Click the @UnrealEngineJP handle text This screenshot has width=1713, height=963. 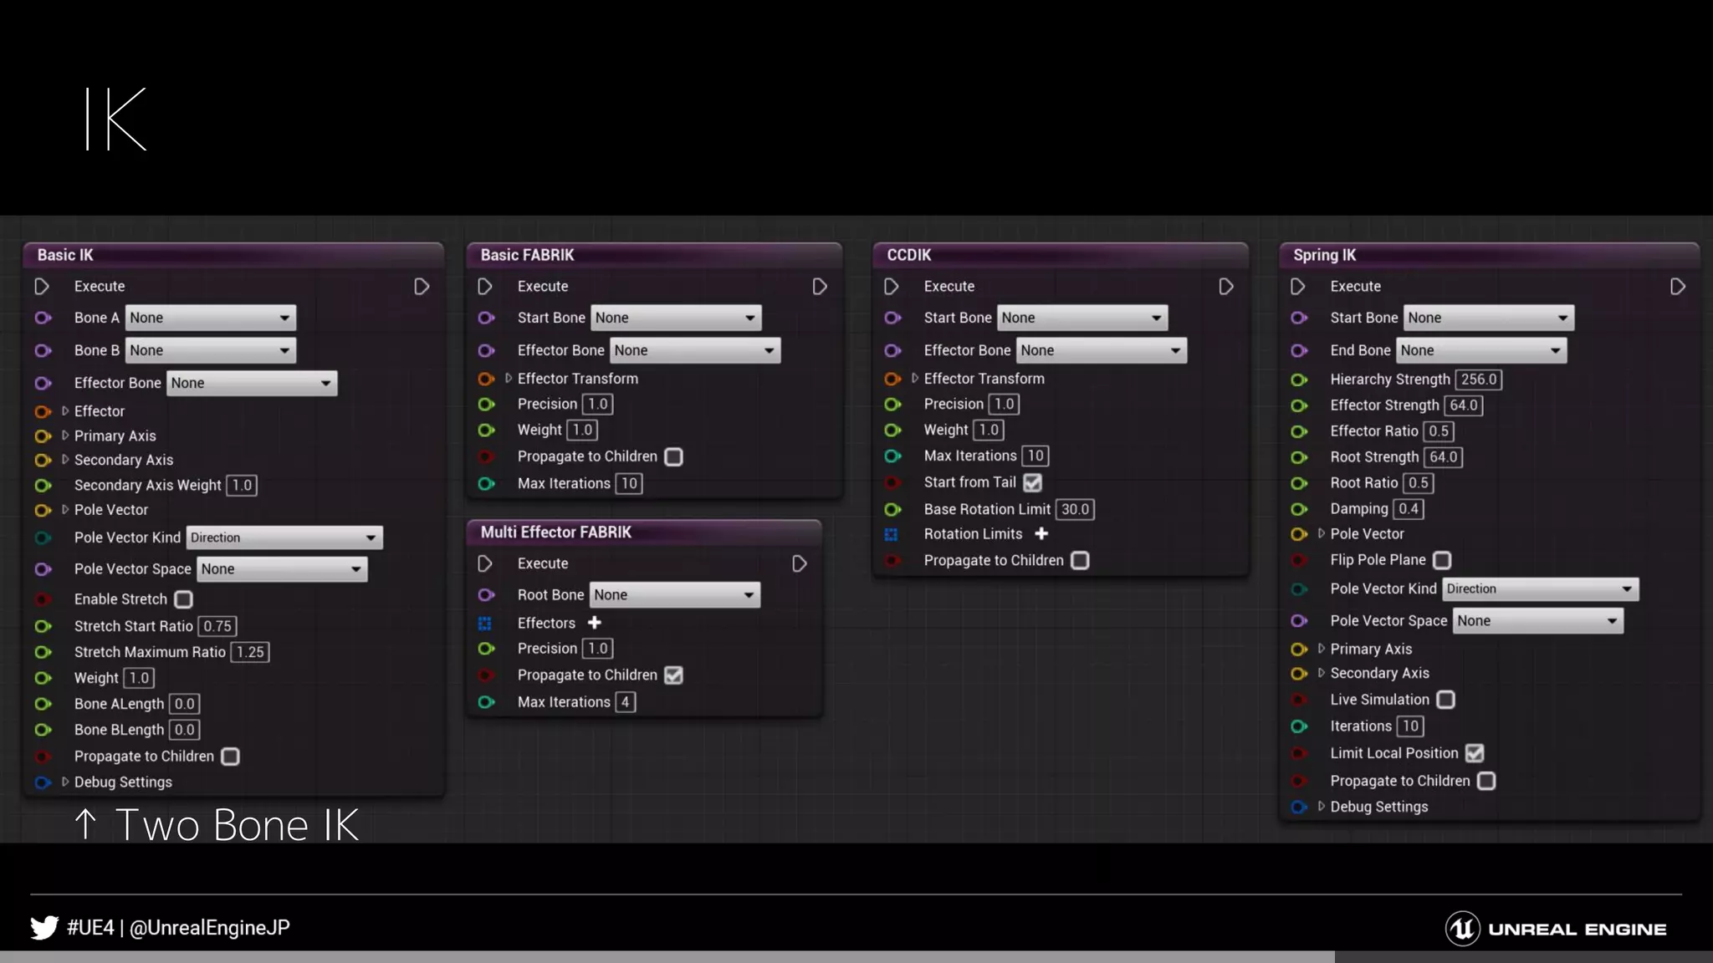[209, 928]
